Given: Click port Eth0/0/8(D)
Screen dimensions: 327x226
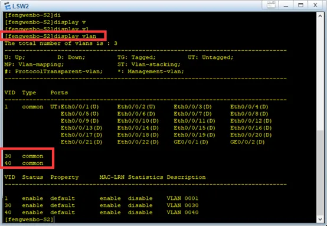Looking at the screenshot, I should pyautogui.click(x=249, y=114).
